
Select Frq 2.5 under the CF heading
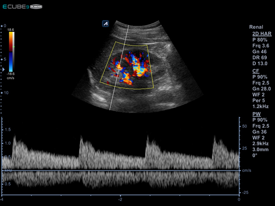[x=261, y=83]
